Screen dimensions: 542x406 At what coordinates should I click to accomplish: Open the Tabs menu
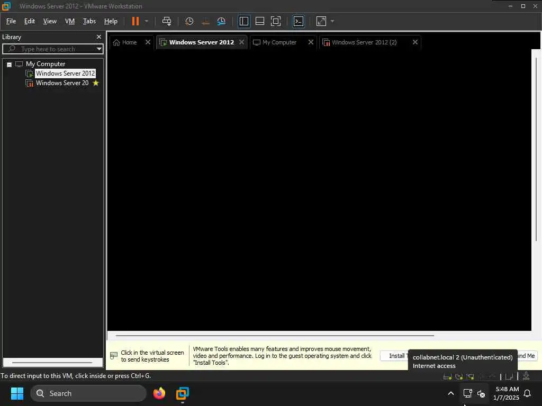coord(89,21)
